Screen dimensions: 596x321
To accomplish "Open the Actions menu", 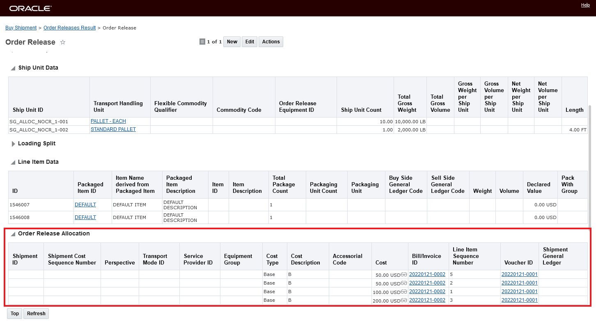I will pyautogui.click(x=271, y=42).
